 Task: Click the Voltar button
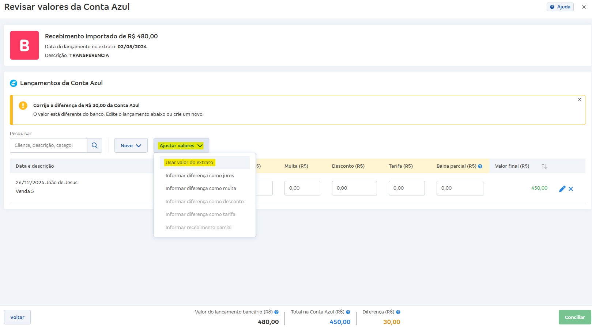point(17,317)
